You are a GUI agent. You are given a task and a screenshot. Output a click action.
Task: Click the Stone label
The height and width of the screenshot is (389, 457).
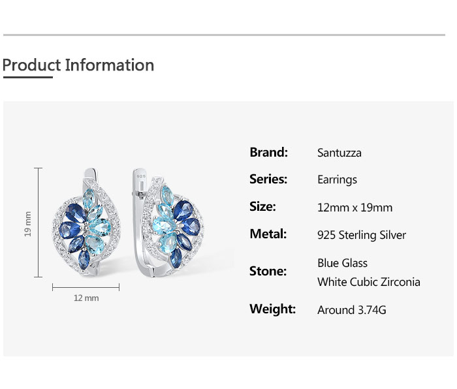[x=268, y=271]
